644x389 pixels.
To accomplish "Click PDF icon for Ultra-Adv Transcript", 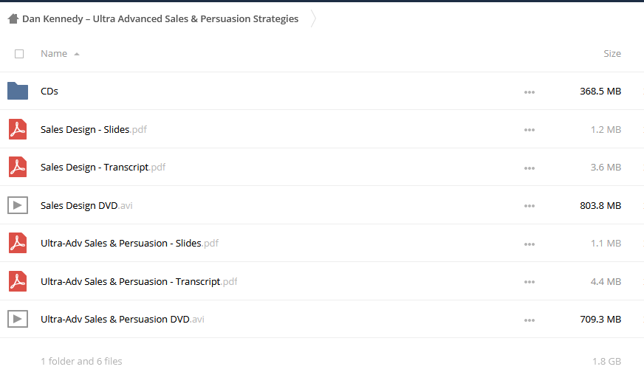I will 18,281.
